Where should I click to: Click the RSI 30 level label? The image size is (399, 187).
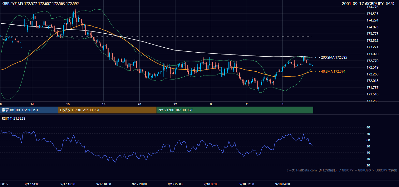pyautogui.click(x=368, y=159)
